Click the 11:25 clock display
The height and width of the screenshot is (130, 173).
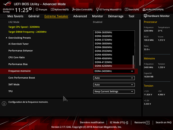[x=22, y=10]
